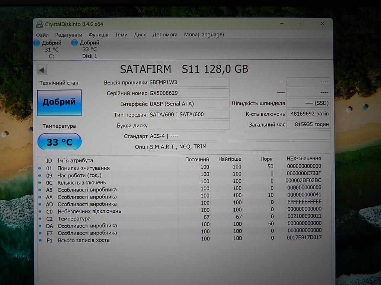Open the Диск menu
The width and height of the screenshot is (381, 285).
[x=140, y=35]
